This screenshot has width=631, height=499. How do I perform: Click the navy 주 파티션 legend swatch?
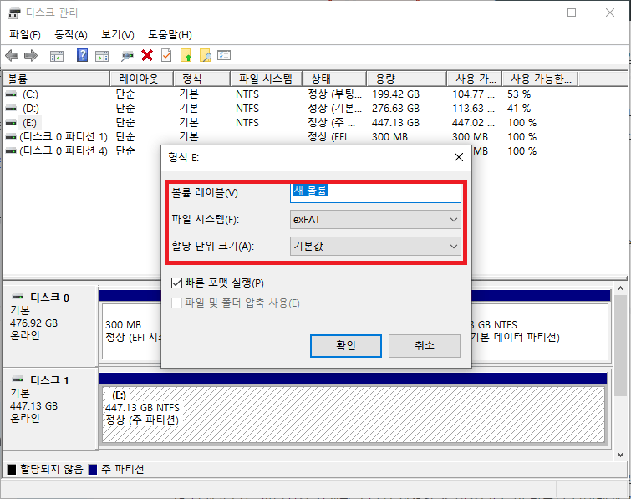(93, 469)
